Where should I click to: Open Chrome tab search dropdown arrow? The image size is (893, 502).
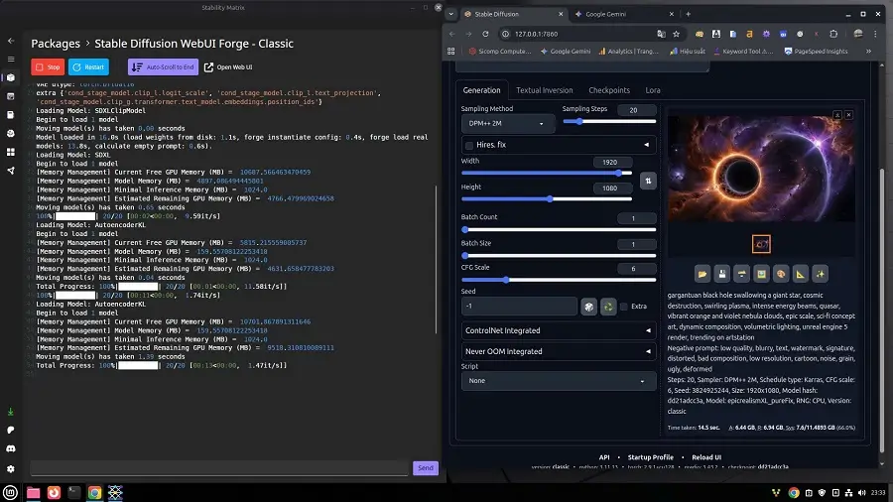point(451,14)
